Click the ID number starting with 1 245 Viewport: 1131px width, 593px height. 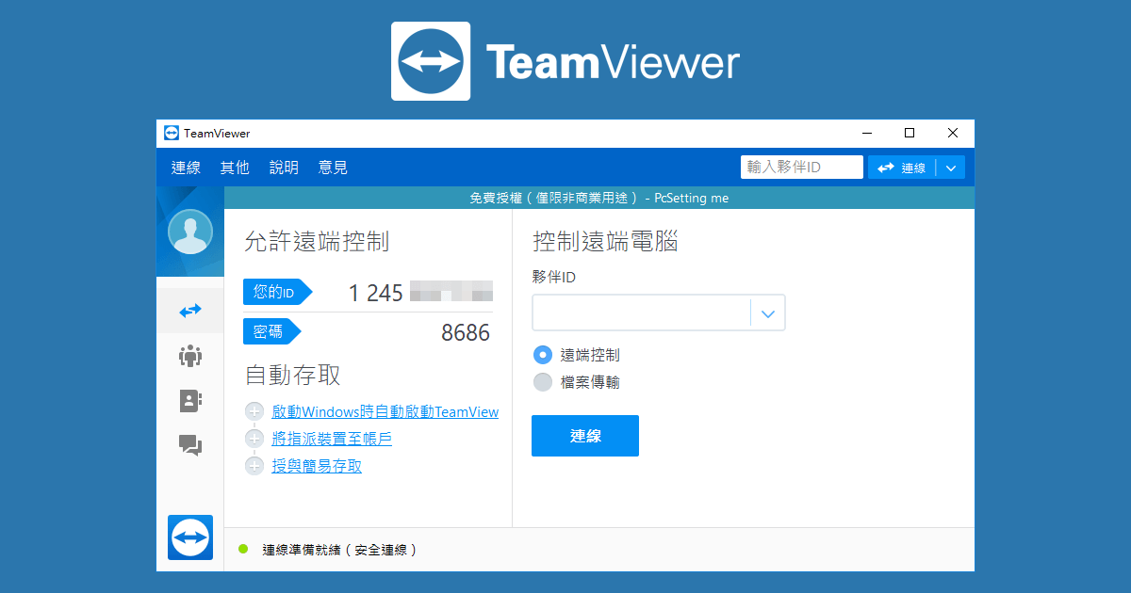coord(420,293)
